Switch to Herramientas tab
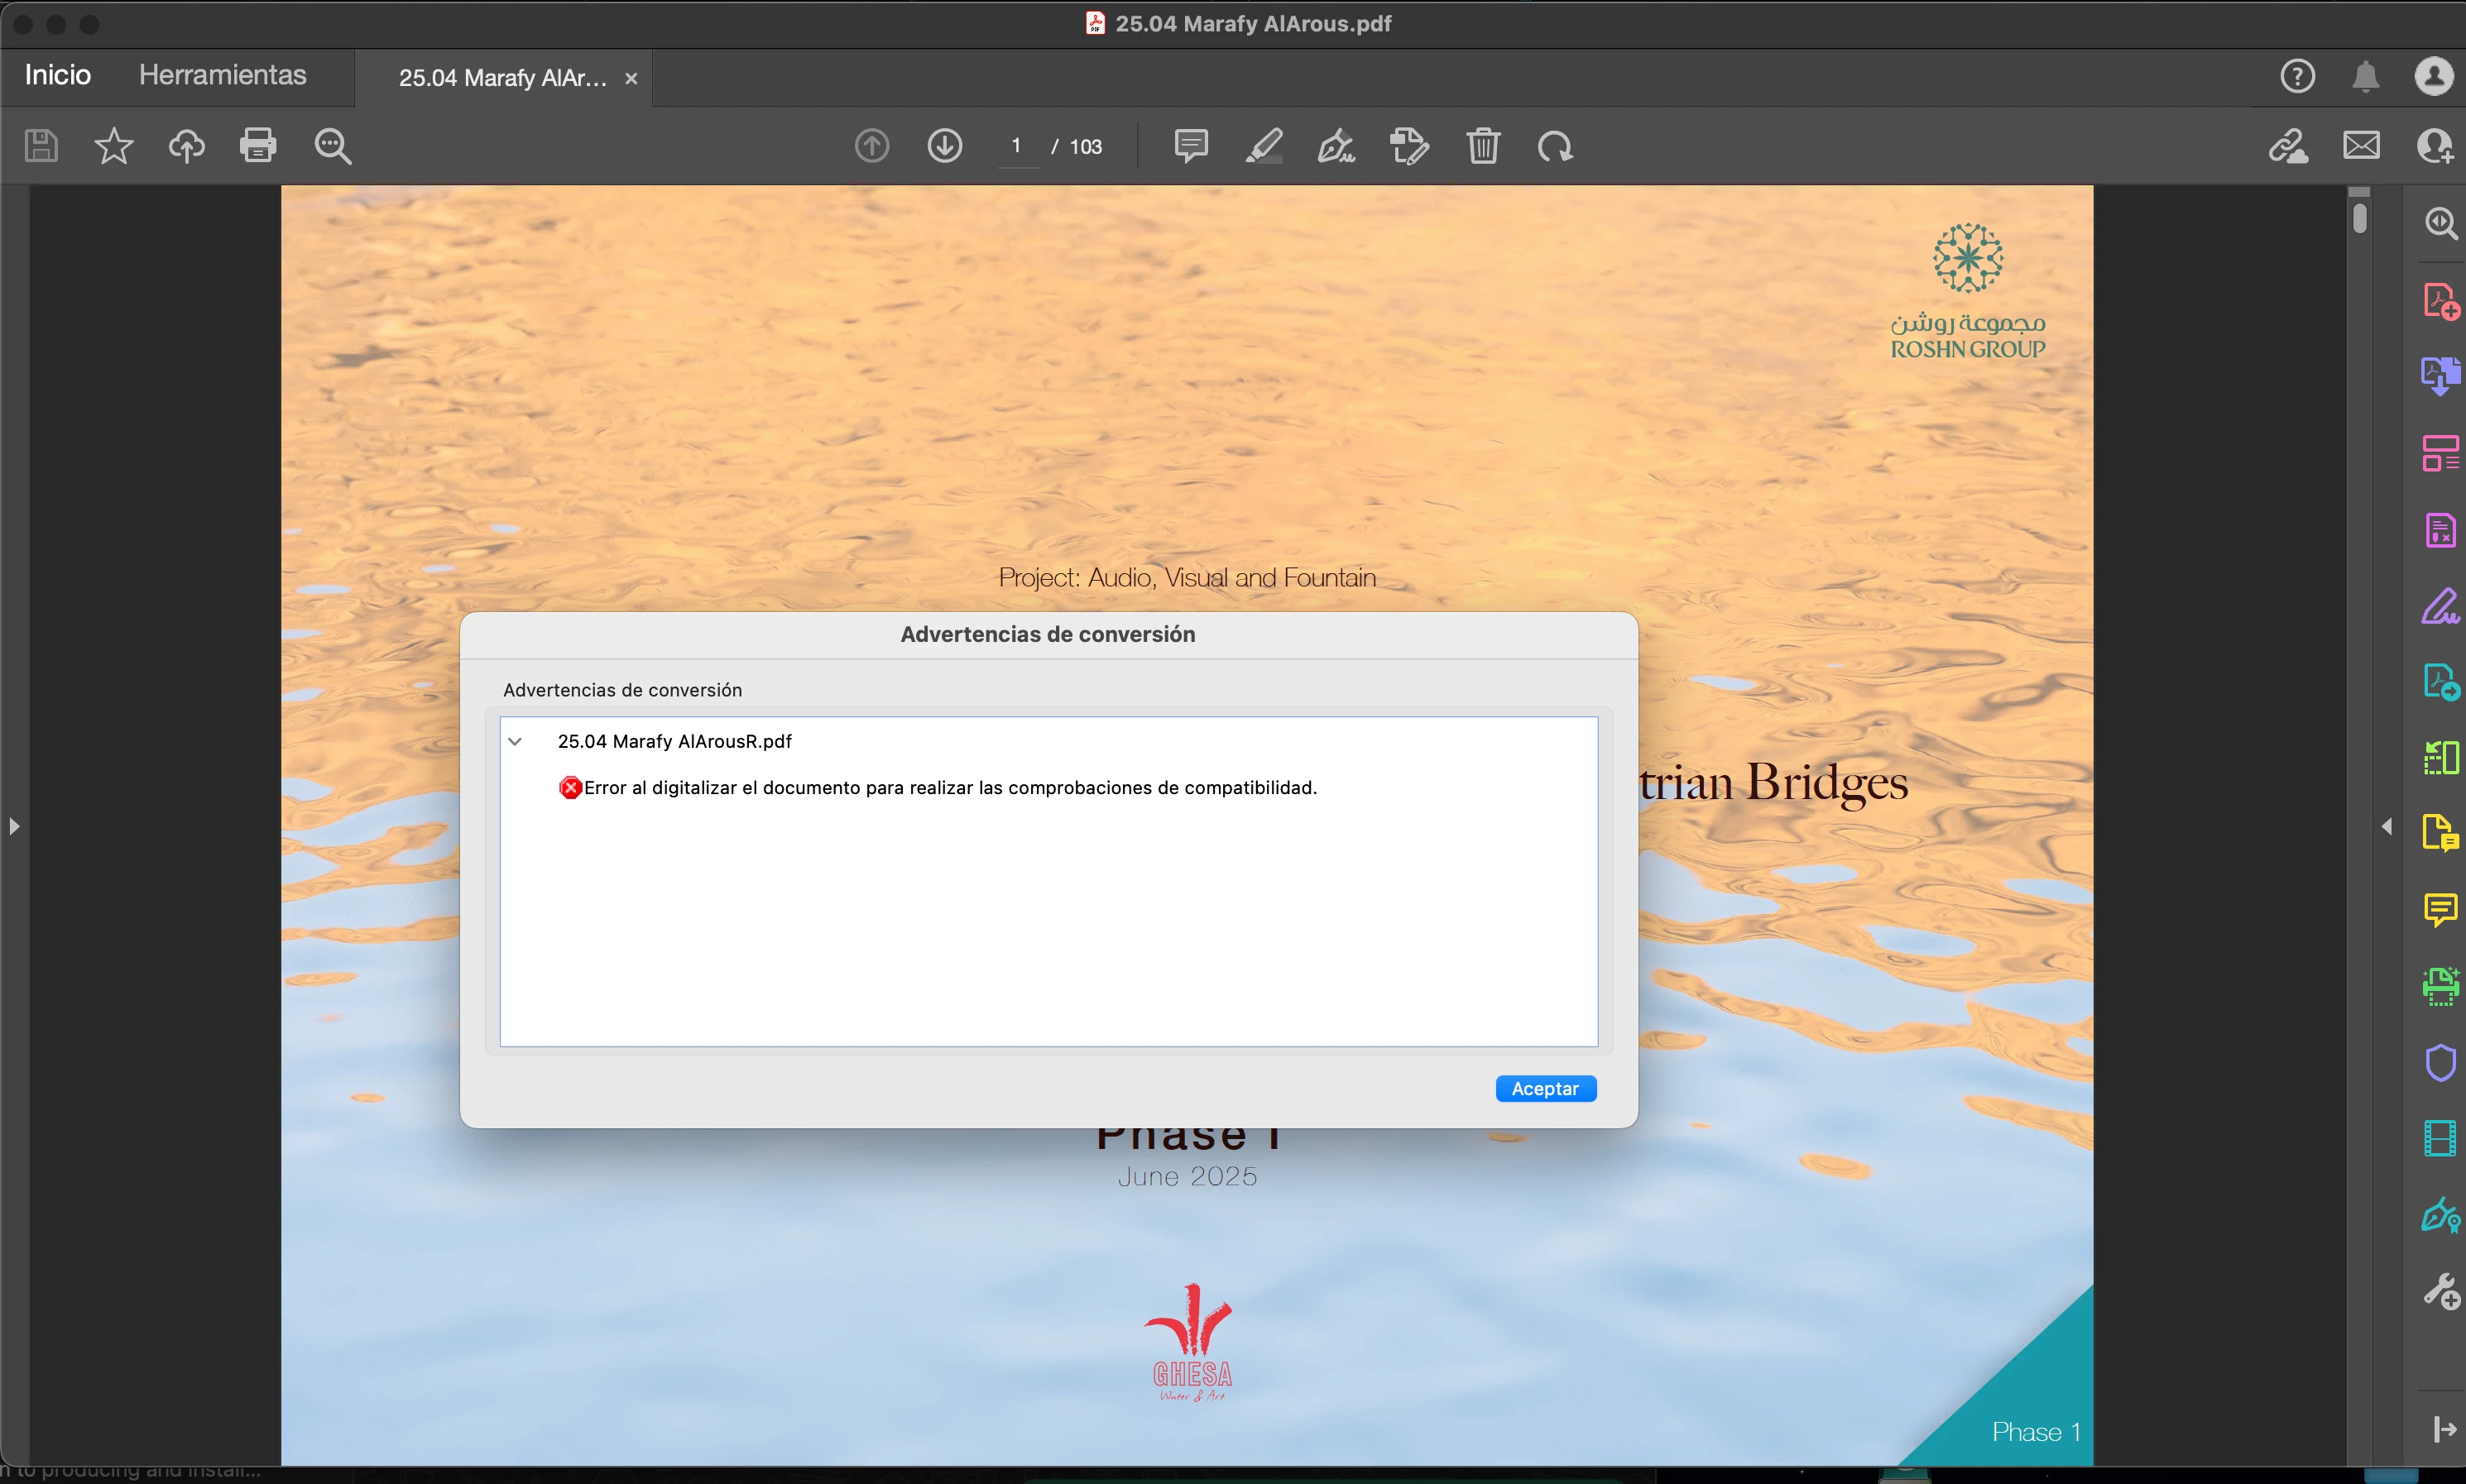Screen dimensions: 2466x1484 click(x=222, y=75)
